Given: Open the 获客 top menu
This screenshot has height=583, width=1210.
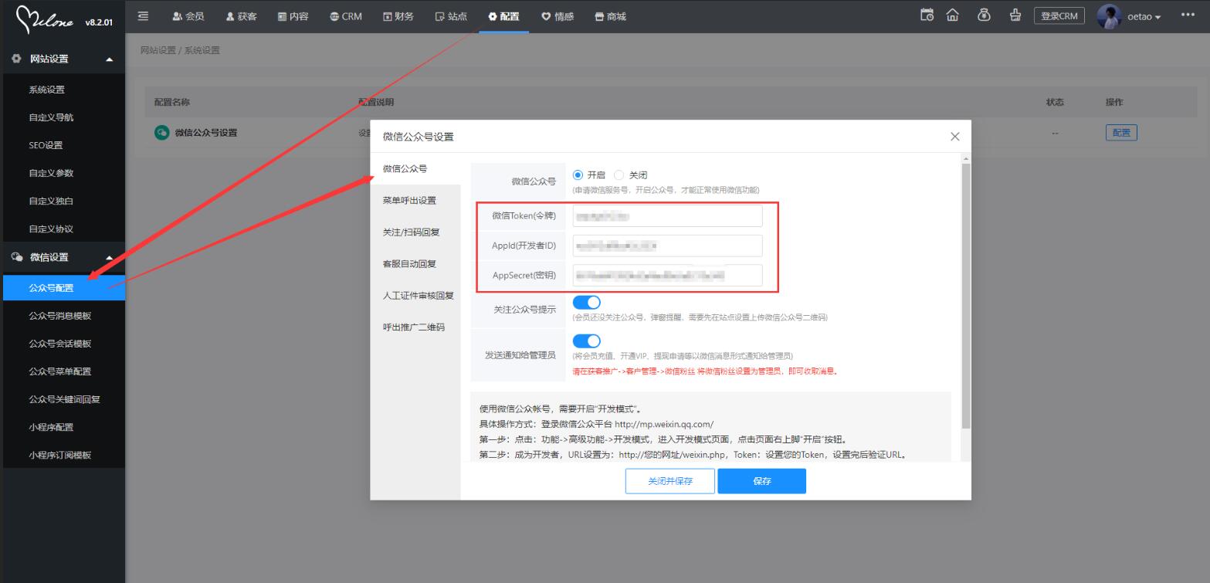Looking at the screenshot, I should (241, 16).
